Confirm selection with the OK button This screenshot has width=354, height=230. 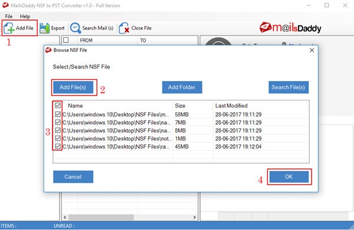click(x=289, y=177)
